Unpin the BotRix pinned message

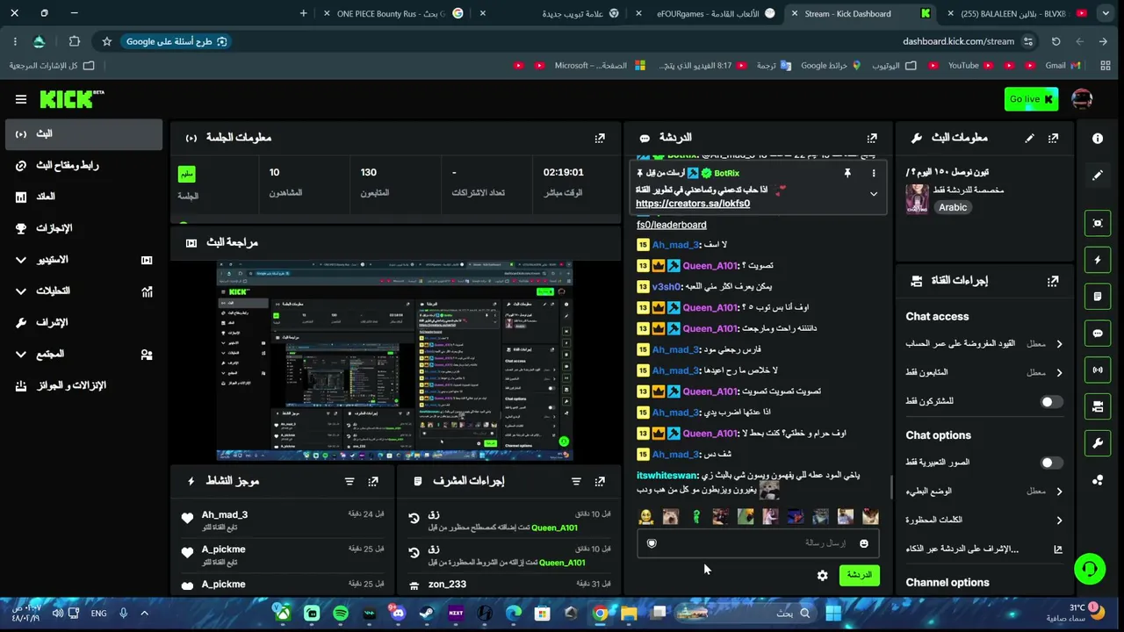847,173
